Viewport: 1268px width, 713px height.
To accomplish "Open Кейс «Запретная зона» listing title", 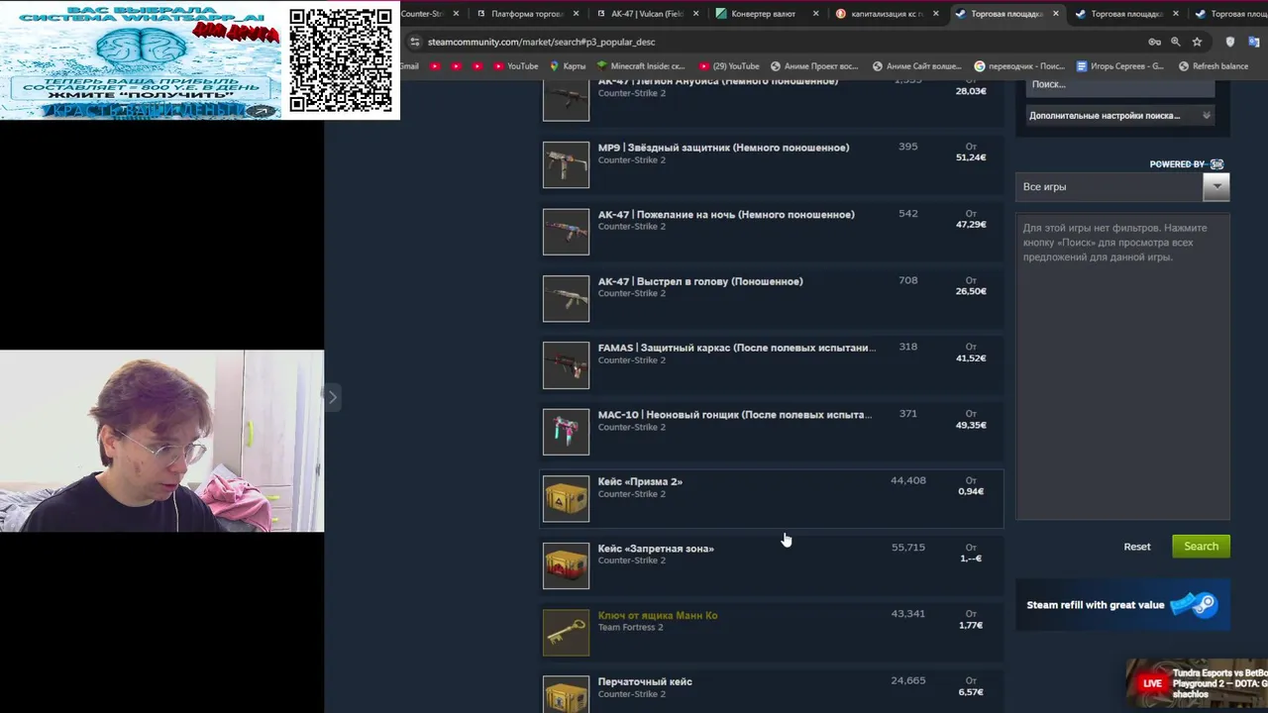I will 656,549.
